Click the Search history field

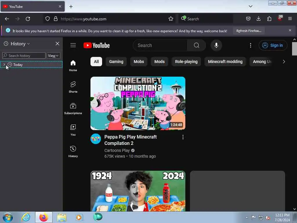click(x=24, y=55)
